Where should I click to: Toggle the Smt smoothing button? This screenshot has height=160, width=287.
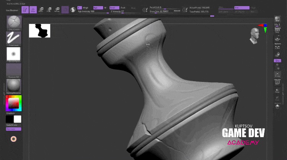click(242, 8)
